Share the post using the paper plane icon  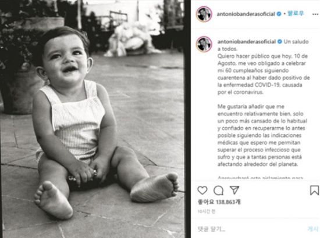(234, 190)
